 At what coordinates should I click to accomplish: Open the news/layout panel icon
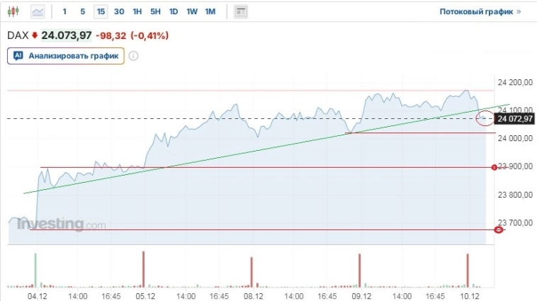[x=241, y=11]
